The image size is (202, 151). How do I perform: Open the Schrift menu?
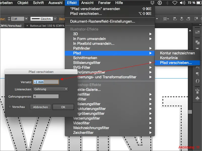coord(38,3)
